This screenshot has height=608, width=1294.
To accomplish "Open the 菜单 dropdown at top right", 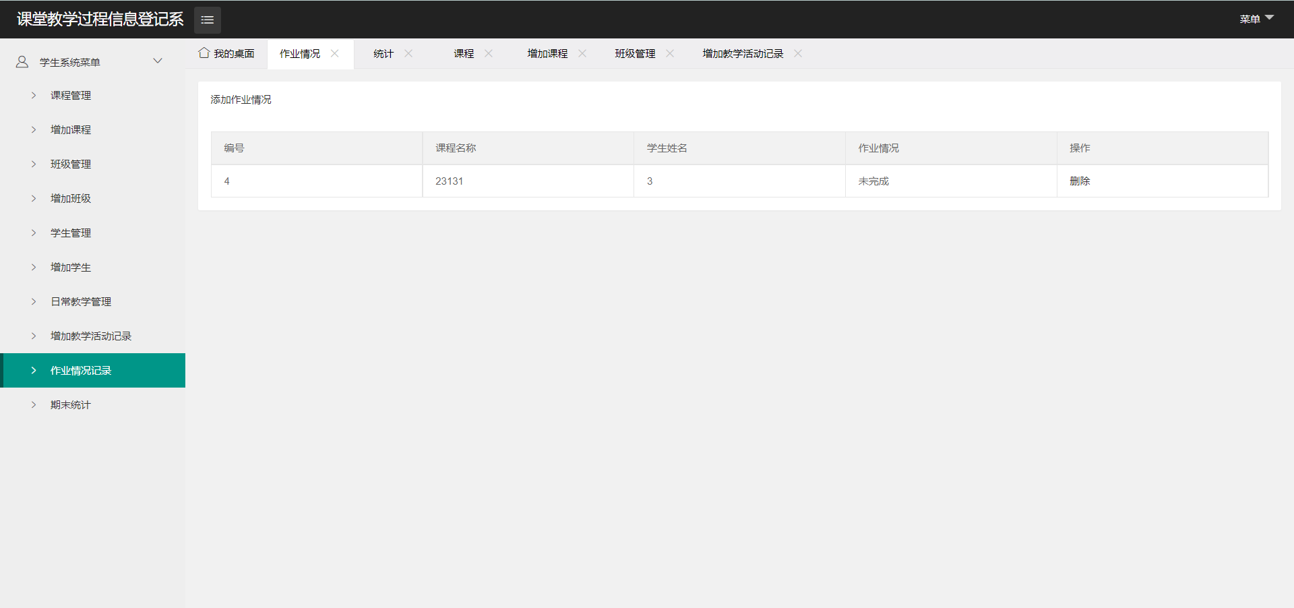I will coord(1257,19).
